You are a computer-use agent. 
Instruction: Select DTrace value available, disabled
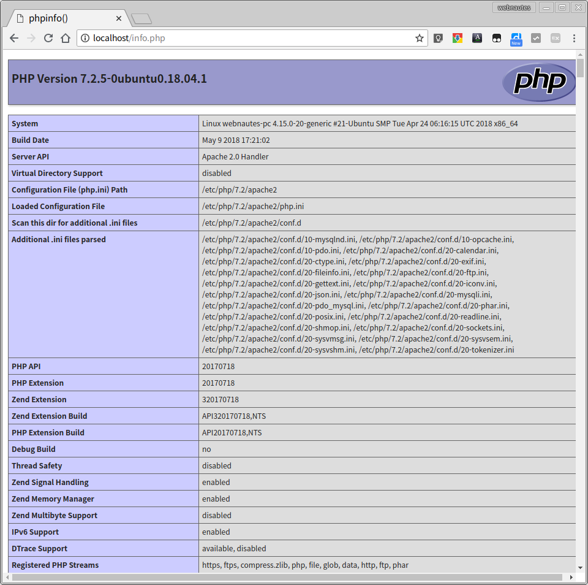(234, 548)
